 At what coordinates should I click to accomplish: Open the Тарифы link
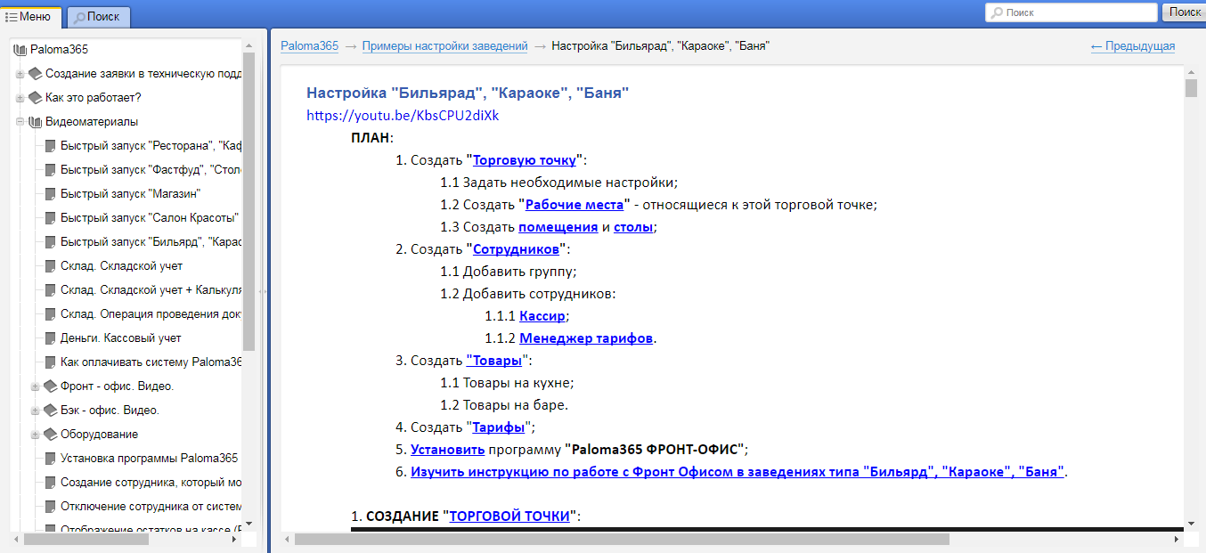point(499,427)
